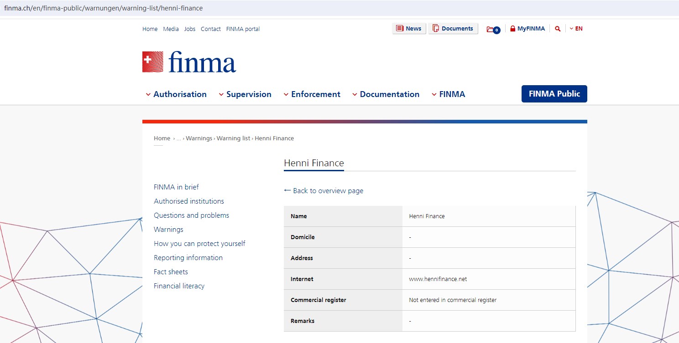Viewport: 679px width, 343px height.
Task: Open the Documentation menu
Action: coord(386,94)
